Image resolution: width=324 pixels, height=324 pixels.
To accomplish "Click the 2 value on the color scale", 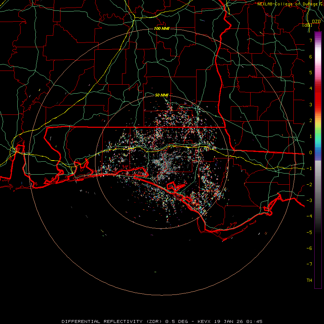I will [x=311, y=121].
